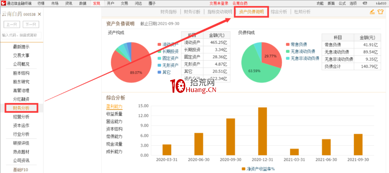This screenshot has width=389, height=173.
Task: Open the 圈子 menu
Action: coord(152,3)
